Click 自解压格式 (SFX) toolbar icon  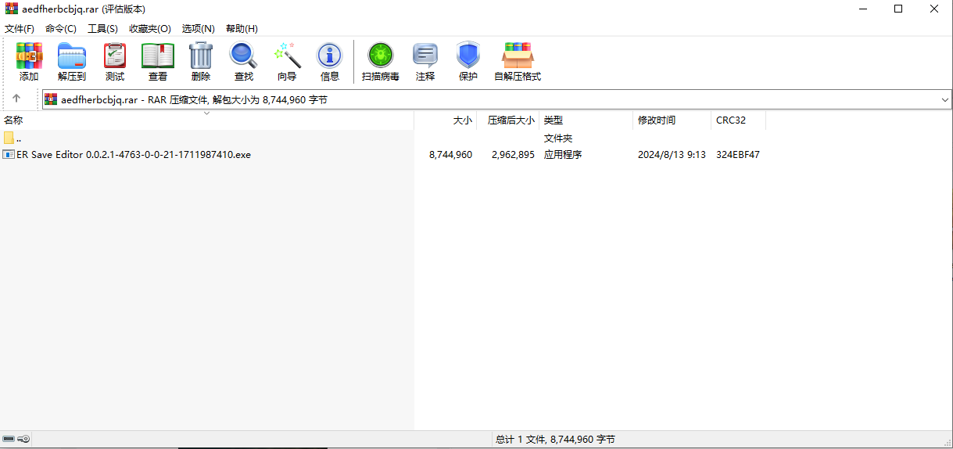click(x=518, y=61)
